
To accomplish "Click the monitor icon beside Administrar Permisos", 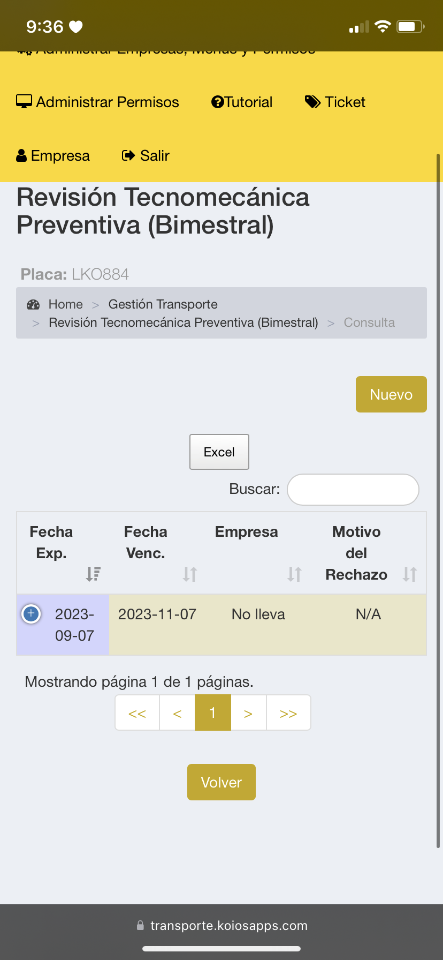I will [24, 102].
